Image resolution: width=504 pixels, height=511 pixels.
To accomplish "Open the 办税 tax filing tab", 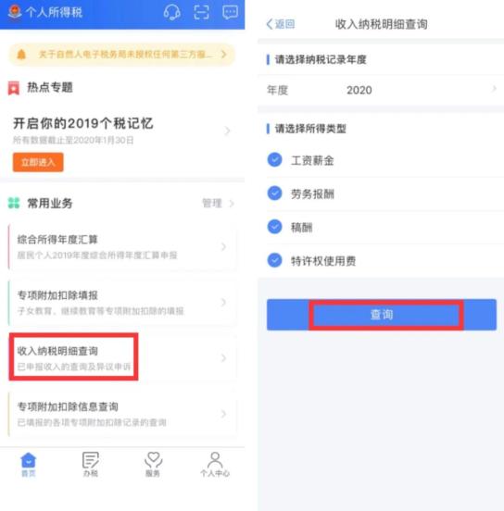I will (x=91, y=464).
